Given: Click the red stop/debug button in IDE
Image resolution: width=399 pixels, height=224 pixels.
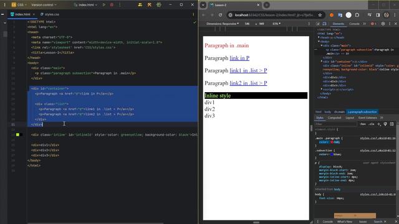Looking at the screenshot, I should 112,4.
